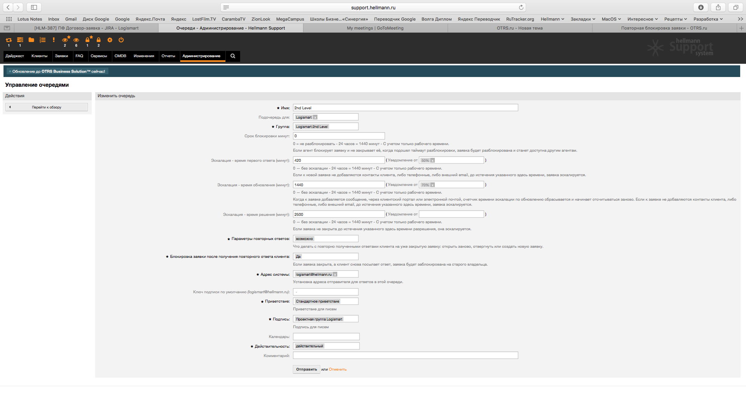Go forward with Safari forward arrow
Image resolution: width=746 pixels, height=420 pixels.
pos(18,7)
